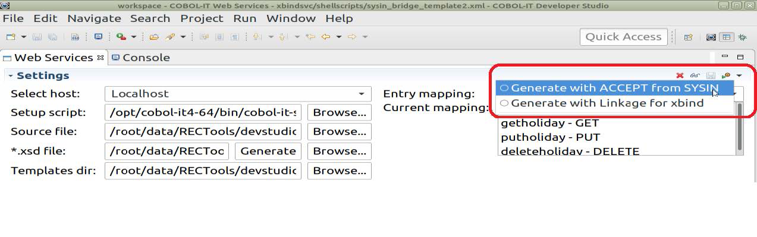Click the binary 010 file toolbar icon
757x237 pixels.
coord(75,37)
